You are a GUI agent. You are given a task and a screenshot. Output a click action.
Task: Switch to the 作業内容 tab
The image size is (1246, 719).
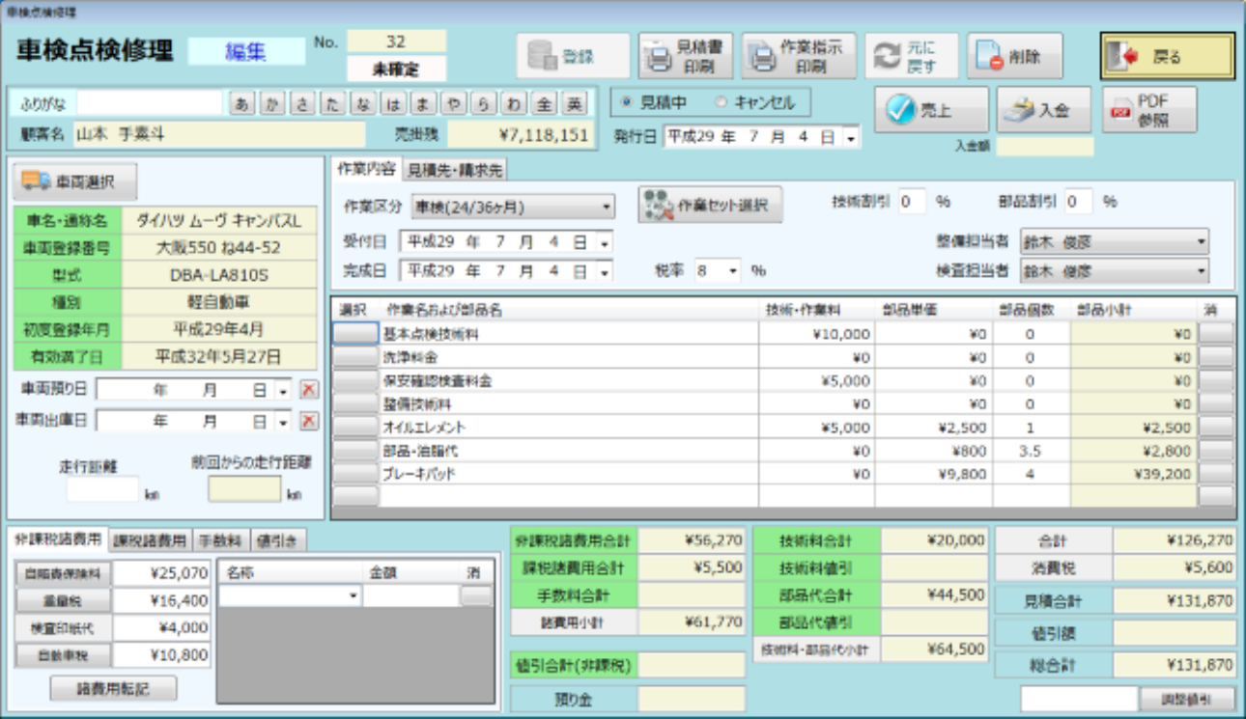point(365,169)
